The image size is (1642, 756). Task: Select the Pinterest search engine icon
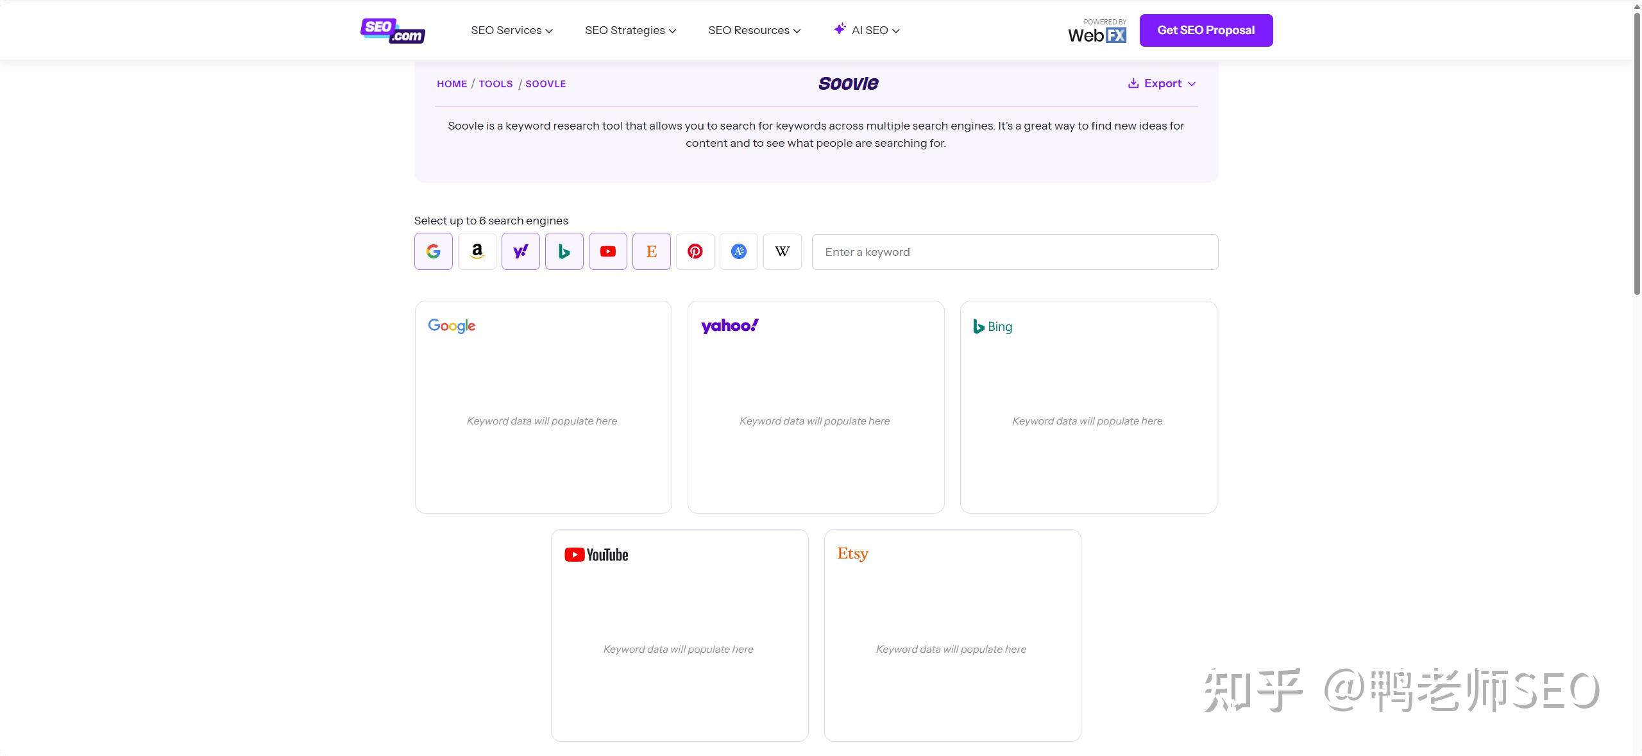coord(695,251)
